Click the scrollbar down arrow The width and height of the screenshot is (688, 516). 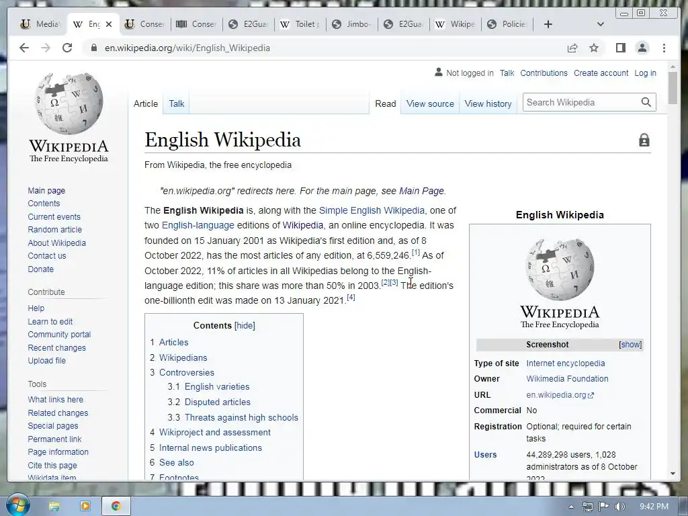(673, 474)
